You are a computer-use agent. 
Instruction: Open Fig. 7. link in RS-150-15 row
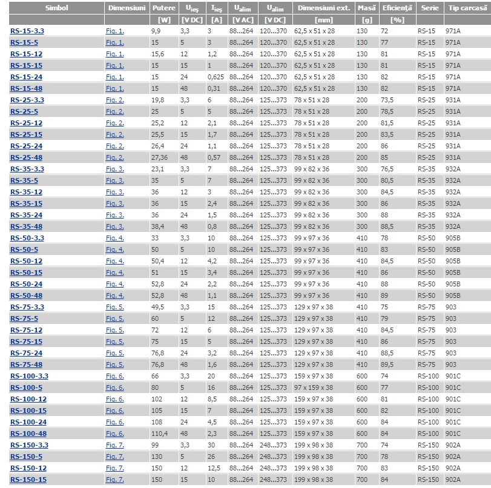click(x=115, y=480)
